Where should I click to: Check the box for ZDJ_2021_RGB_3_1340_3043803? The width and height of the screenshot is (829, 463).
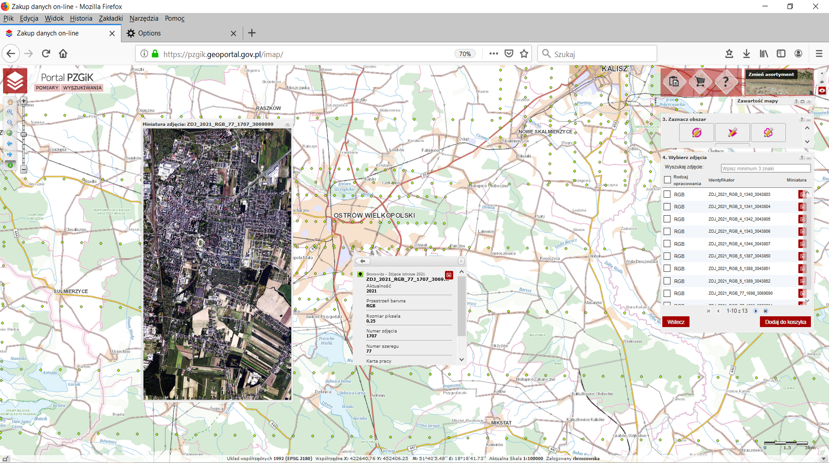click(x=667, y=195)
